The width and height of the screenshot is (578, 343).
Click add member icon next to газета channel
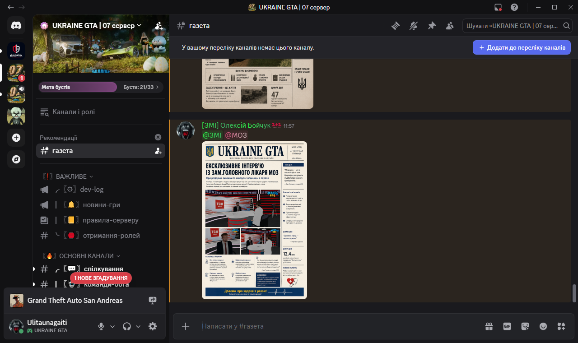(x=158, y=151)
